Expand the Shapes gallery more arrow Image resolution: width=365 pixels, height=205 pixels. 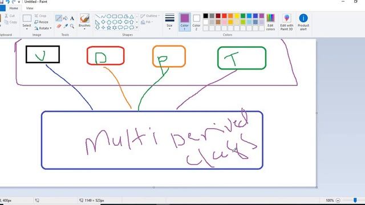[x=137, y=28]
